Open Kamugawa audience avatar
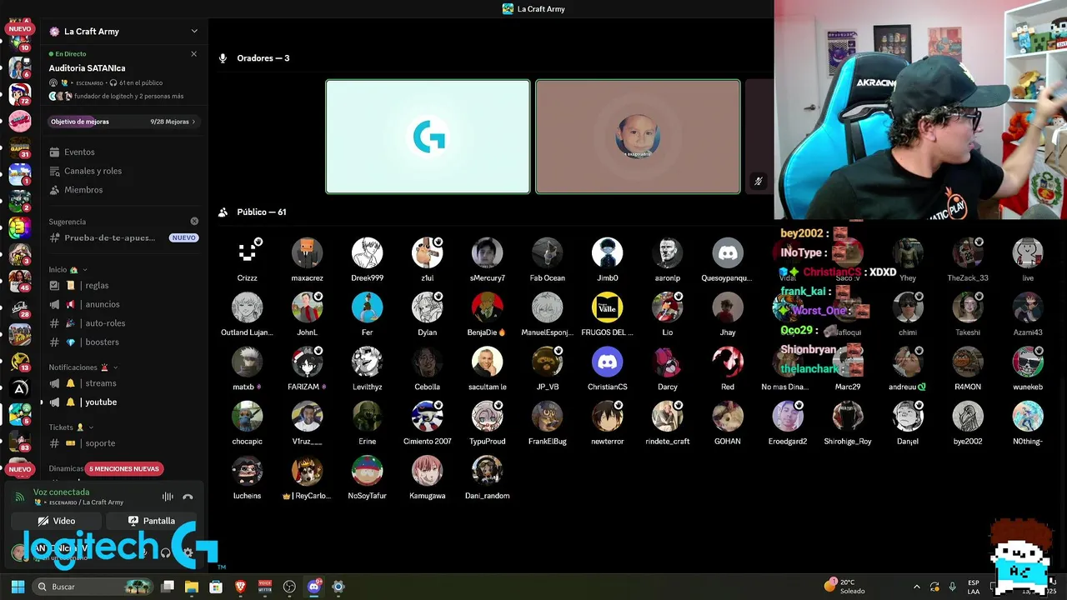 pyautogui.click(x=427, y=471)
